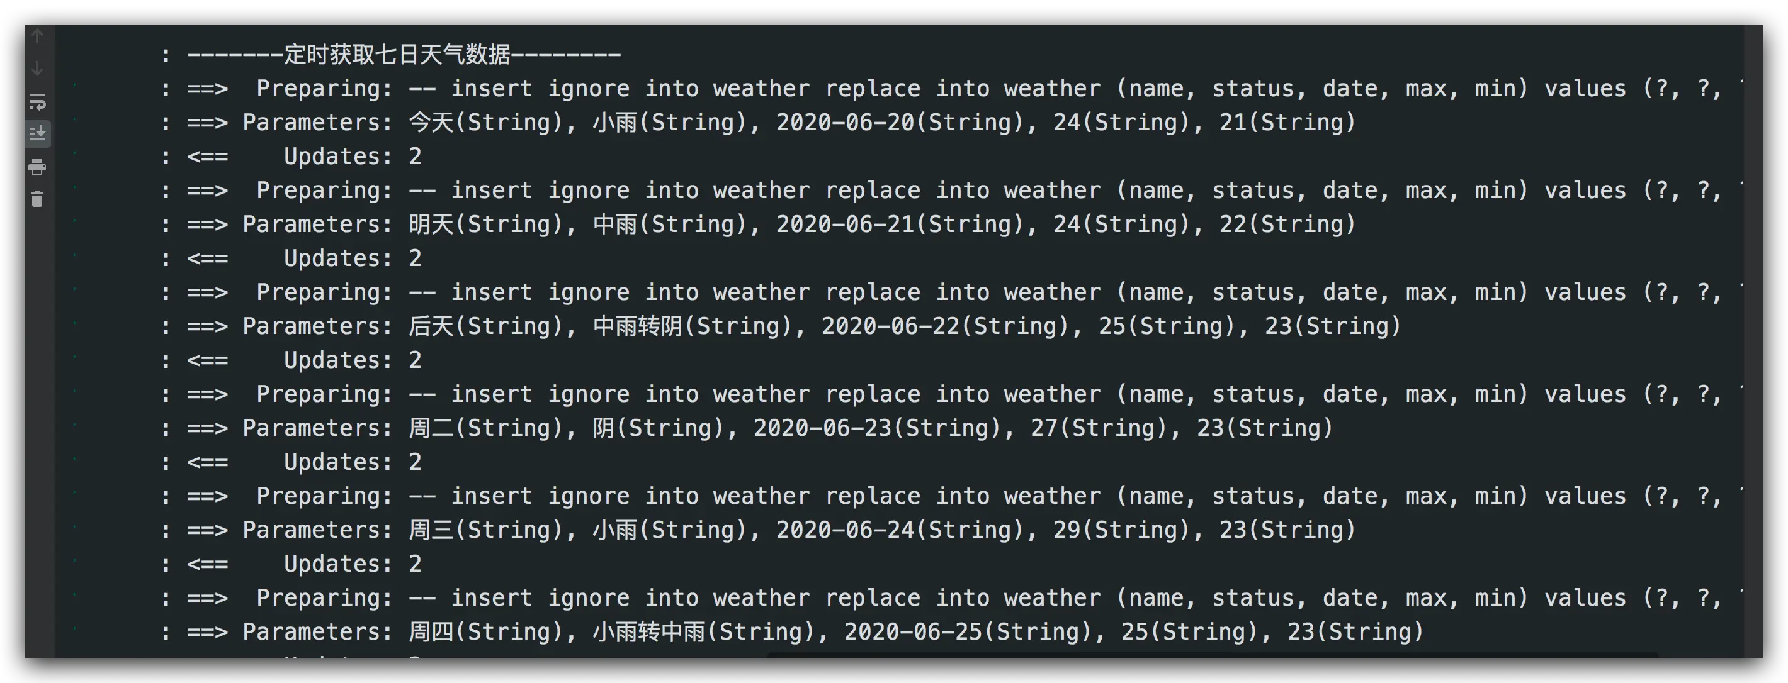Click the horizontal scrollbar at console bottom

tap(1213, 654)
